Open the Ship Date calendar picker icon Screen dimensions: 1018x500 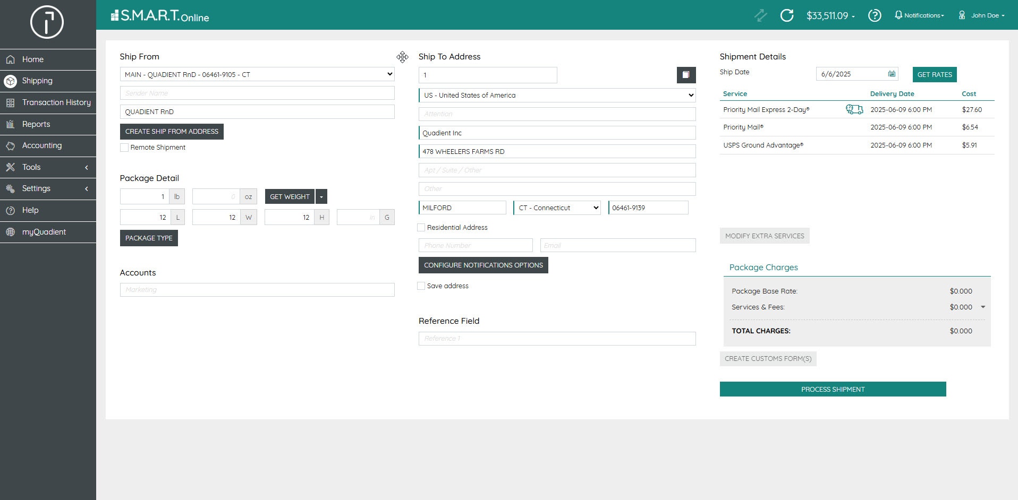coord(892,74)
